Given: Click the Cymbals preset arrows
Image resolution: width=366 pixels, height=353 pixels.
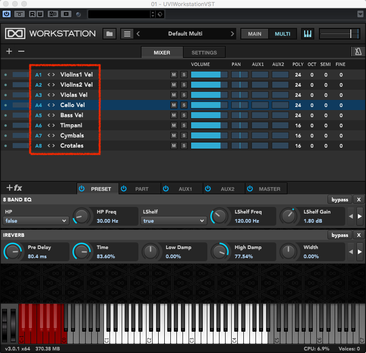Looking at the screenshot, I should click(51, 135).
